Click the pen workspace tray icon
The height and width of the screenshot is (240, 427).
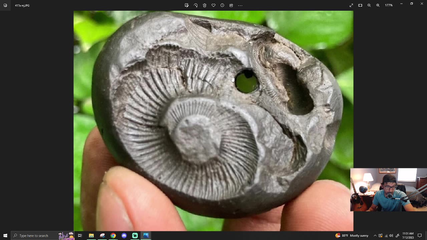397,236
